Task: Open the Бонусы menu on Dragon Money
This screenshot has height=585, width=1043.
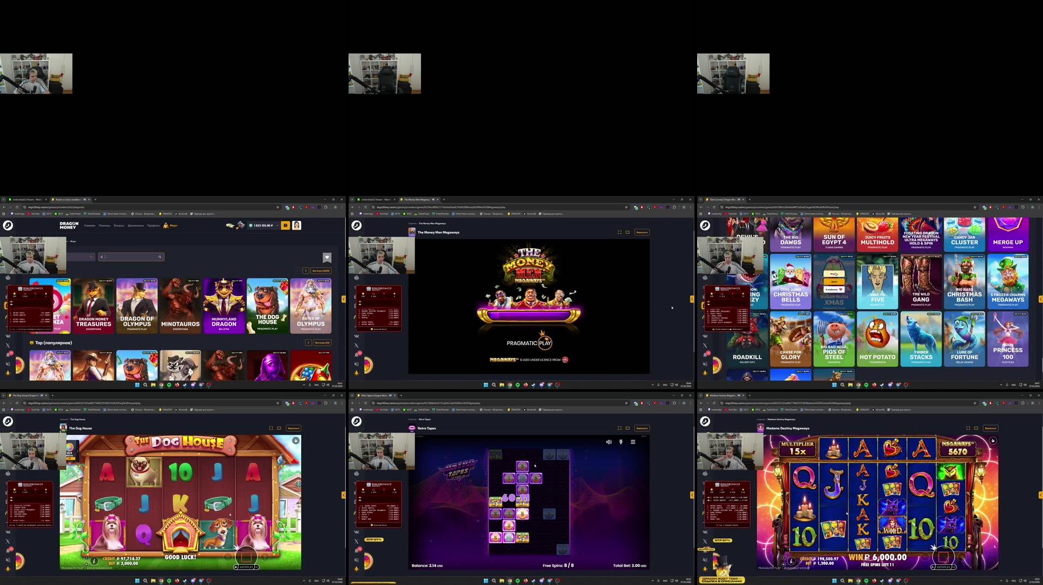Action: click(119, 225)
